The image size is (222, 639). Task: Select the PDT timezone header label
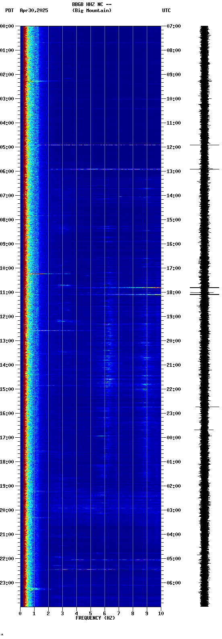(x=9, y=10)
